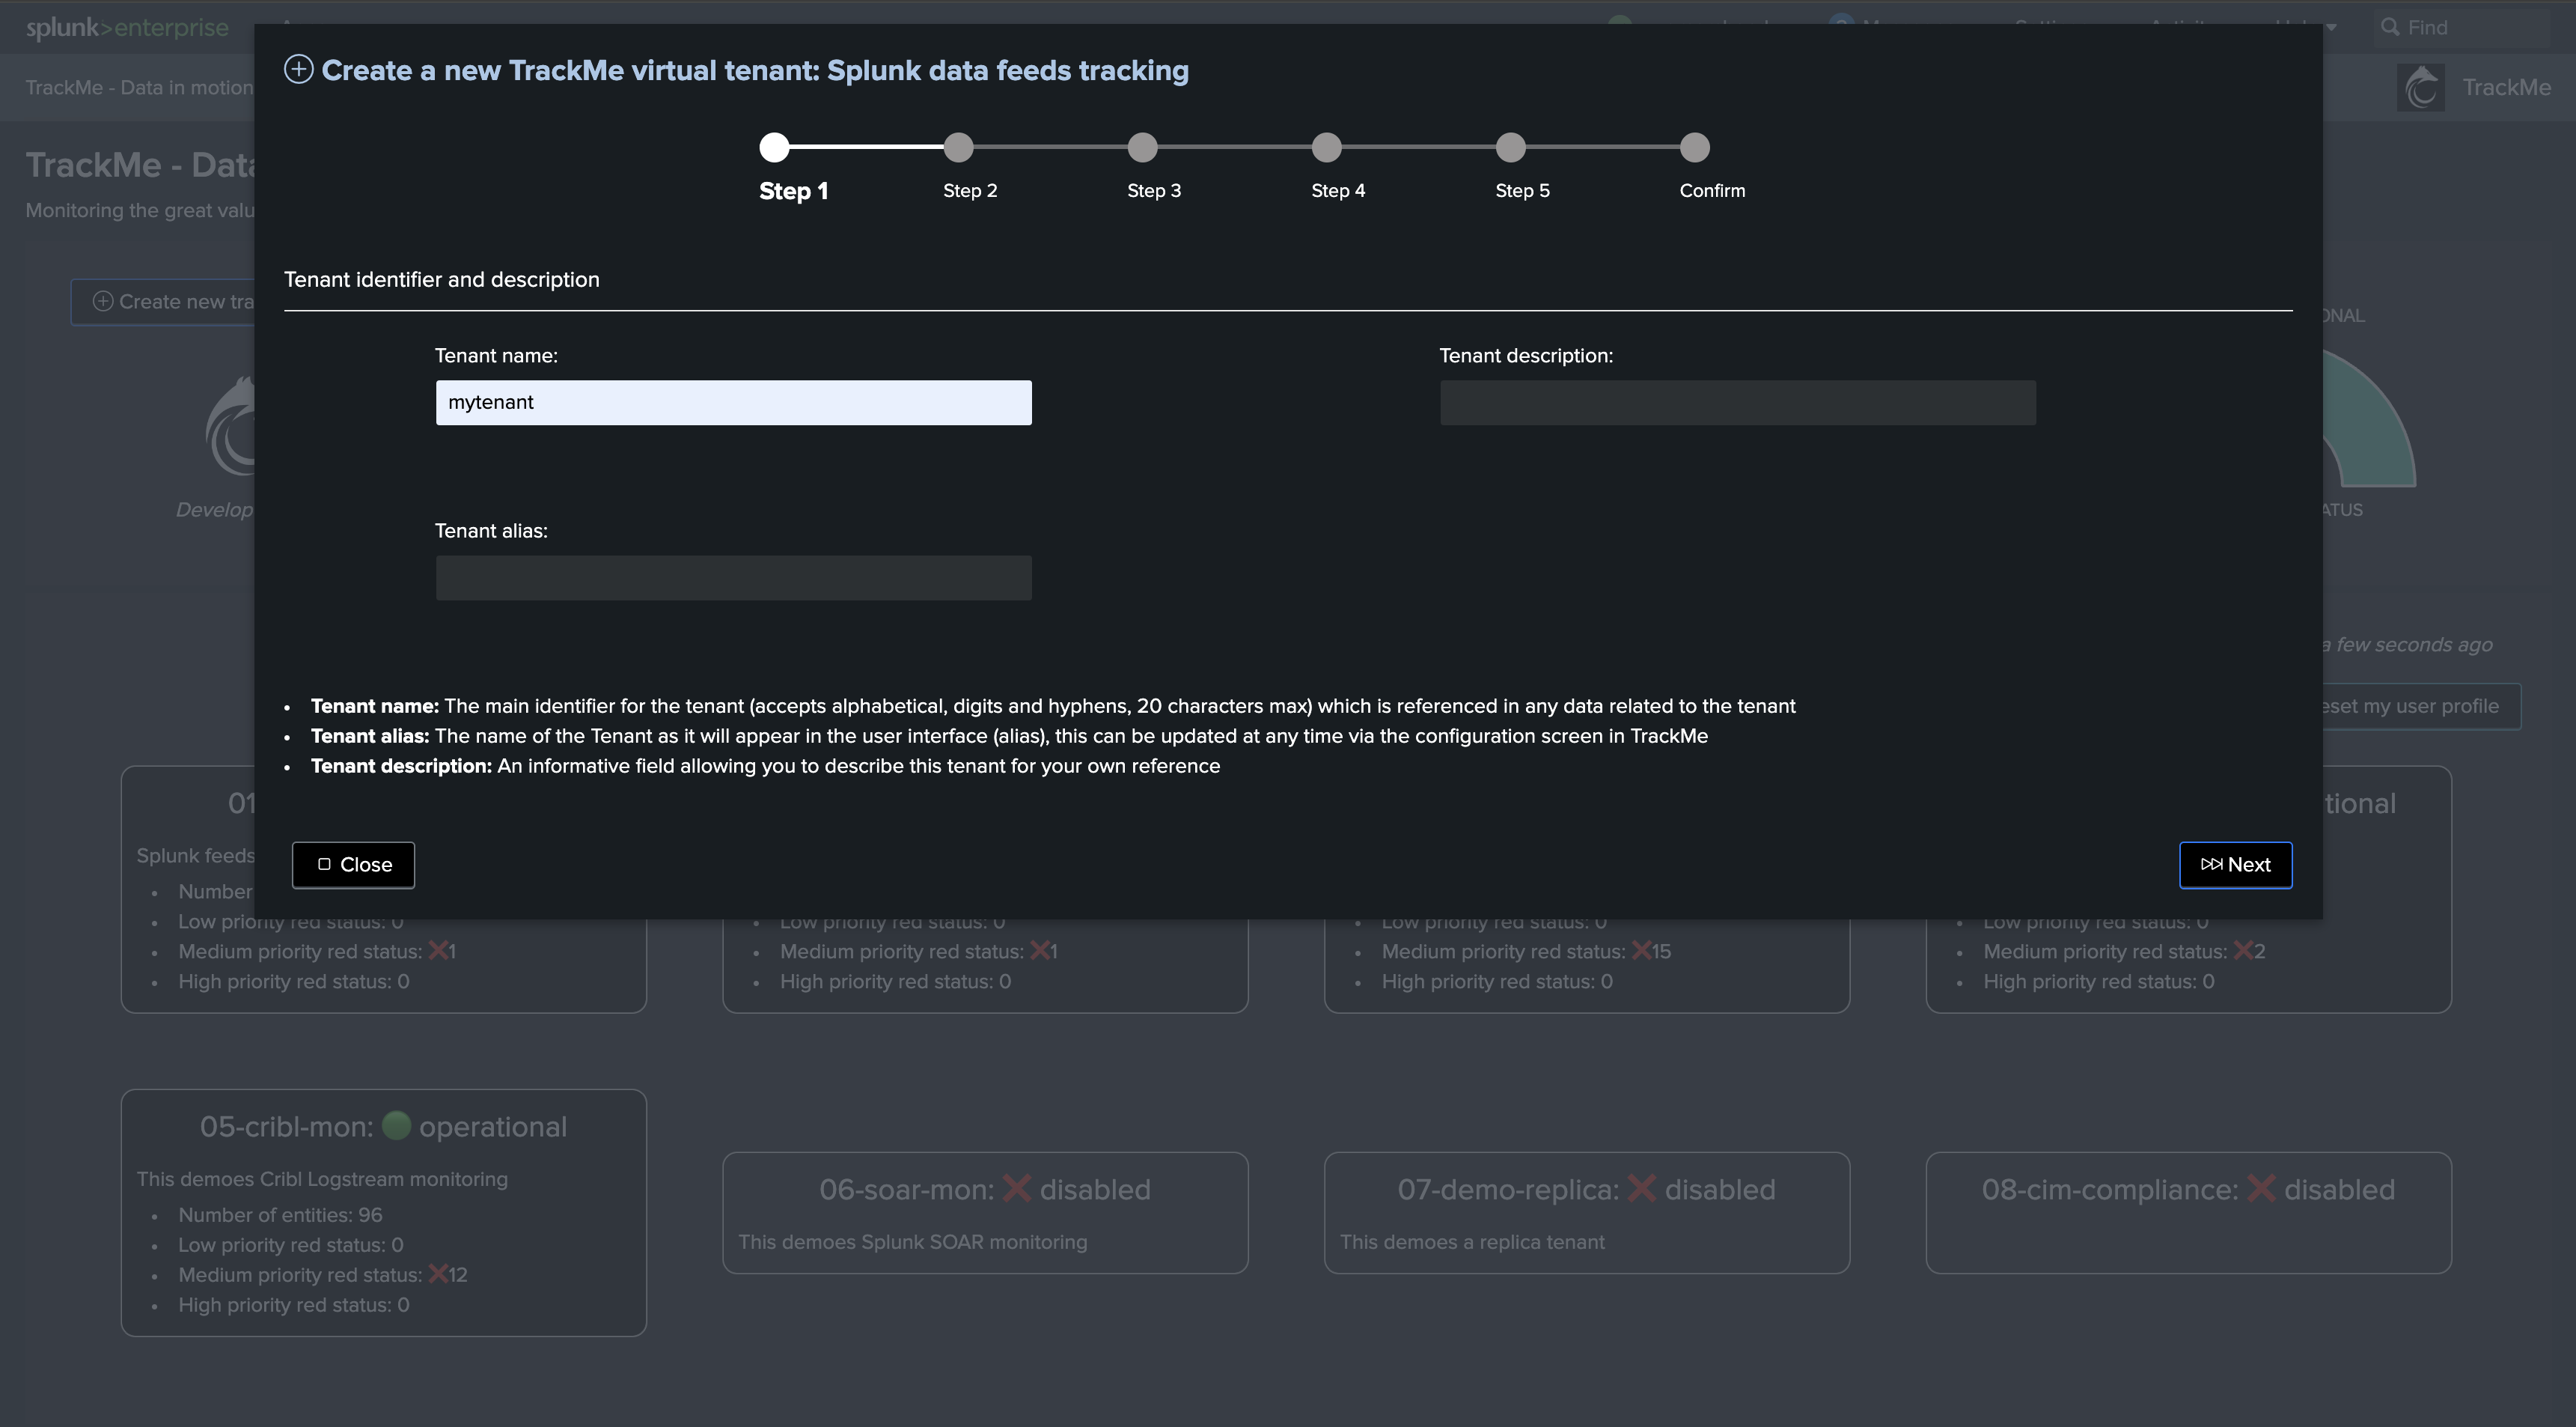
Task: Click the 'Confirm' step label
Action: [x=1712, y=190]
